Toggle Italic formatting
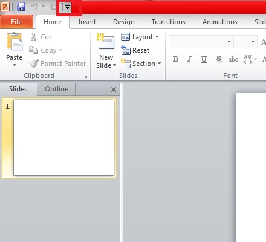The image size is (266, 242). [x=189, y=59]
